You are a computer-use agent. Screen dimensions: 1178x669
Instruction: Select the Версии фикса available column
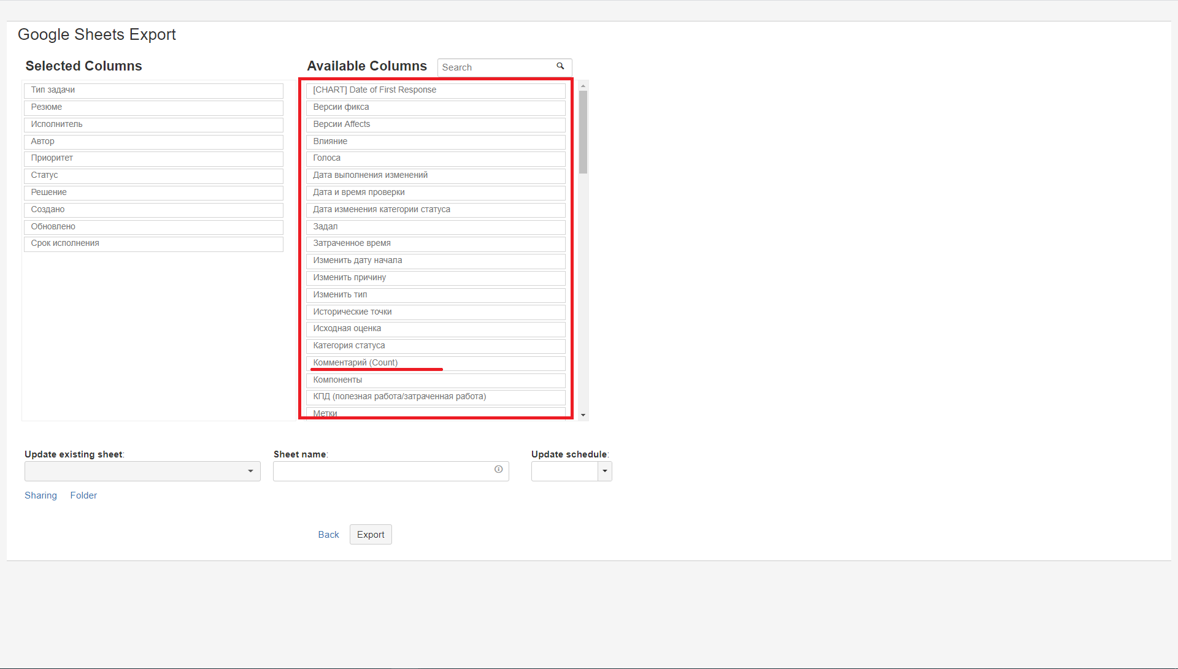(x=436, y=107)
